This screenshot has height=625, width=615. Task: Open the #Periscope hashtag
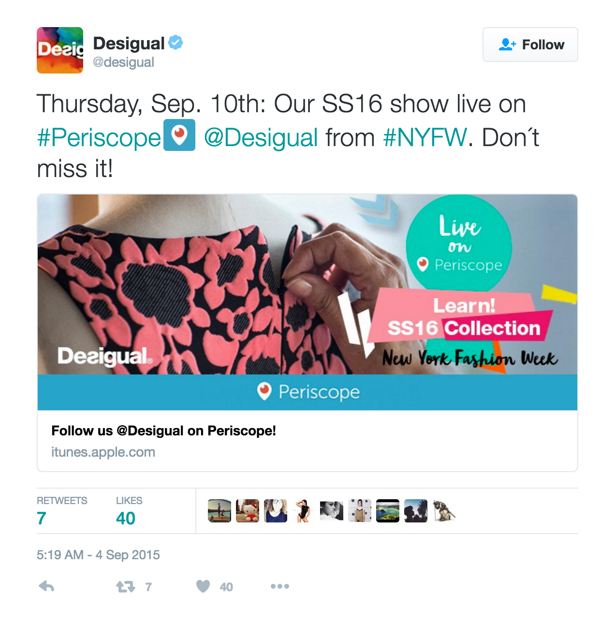(x=99, y=137)
